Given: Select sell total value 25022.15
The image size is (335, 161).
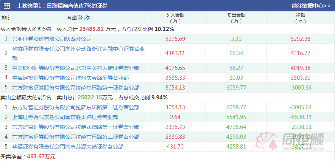Looking at the screenshot, I should (90, 98).
